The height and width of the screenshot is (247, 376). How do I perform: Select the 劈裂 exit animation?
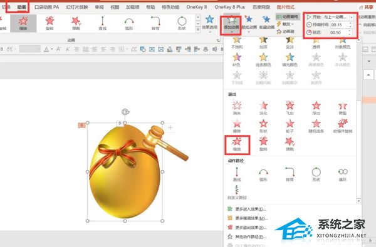(343, 108)
